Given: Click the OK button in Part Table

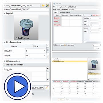Looking at the screenshot, I should pyautogui.click(x=98, y=48).
